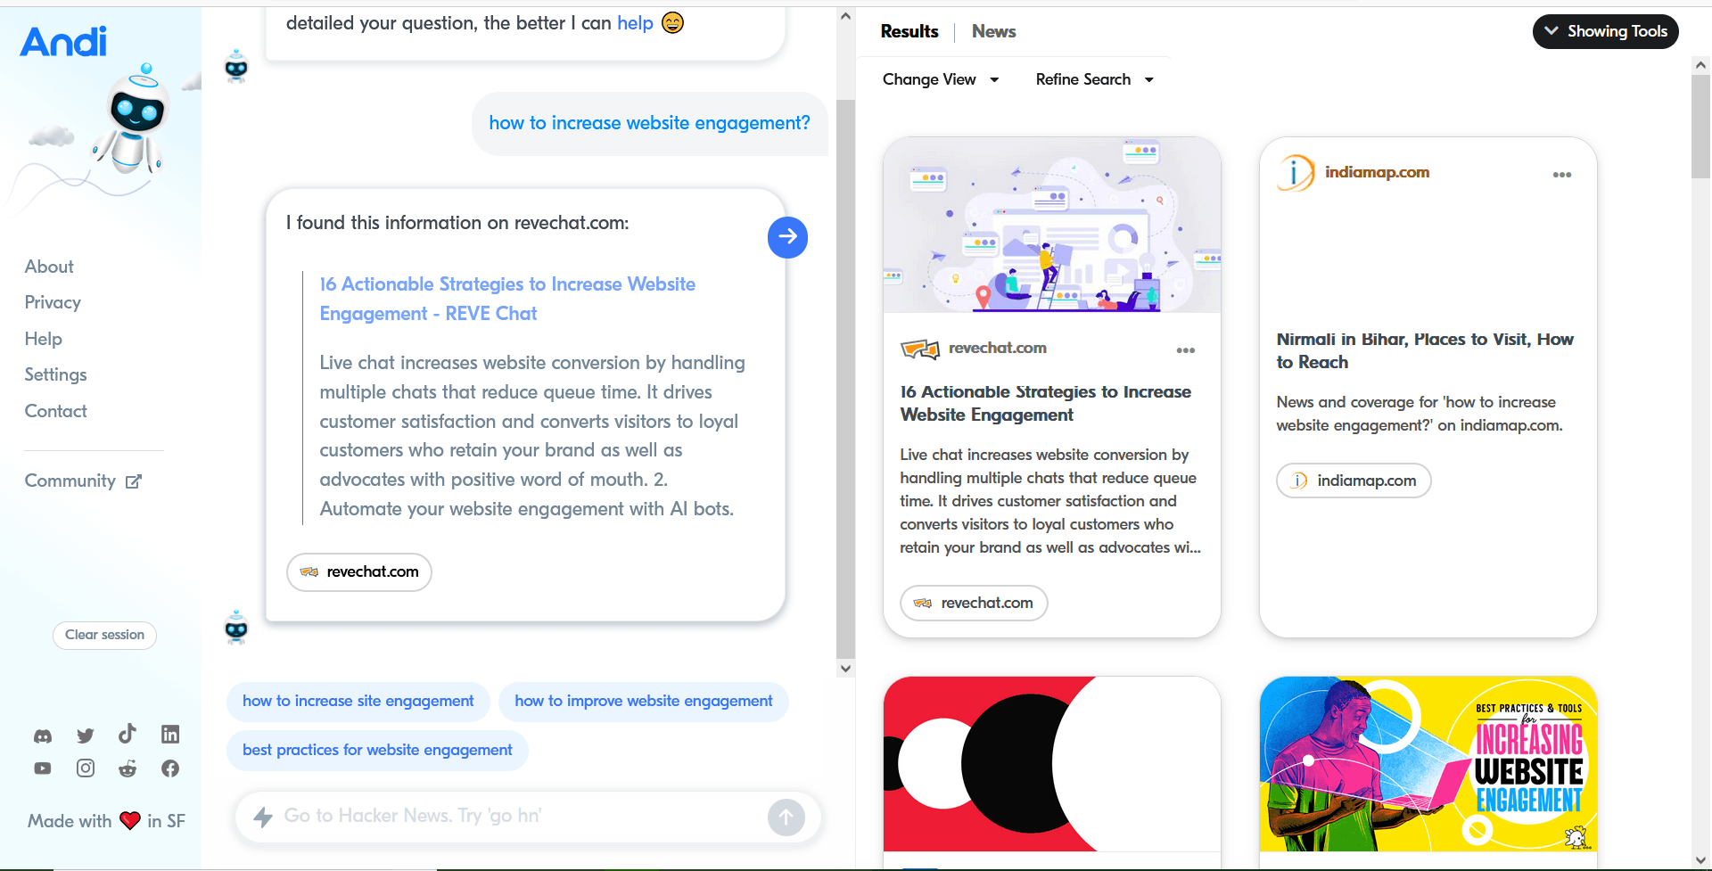Click the blue arrow on the revechat answer
The height and width of the screenshot is (871, 1712).
click(787, 237)
